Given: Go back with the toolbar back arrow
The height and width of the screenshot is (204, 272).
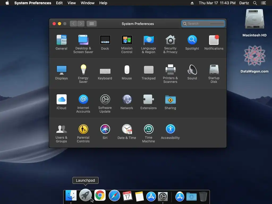Looking at the screenshot, I should (x=74, y=24).
